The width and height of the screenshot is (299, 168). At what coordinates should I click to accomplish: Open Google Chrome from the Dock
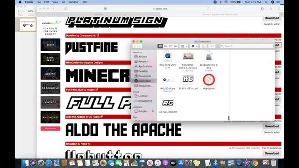(254, 163)
